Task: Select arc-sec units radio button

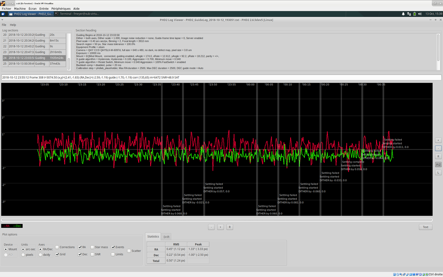Action: coord(28,249)
